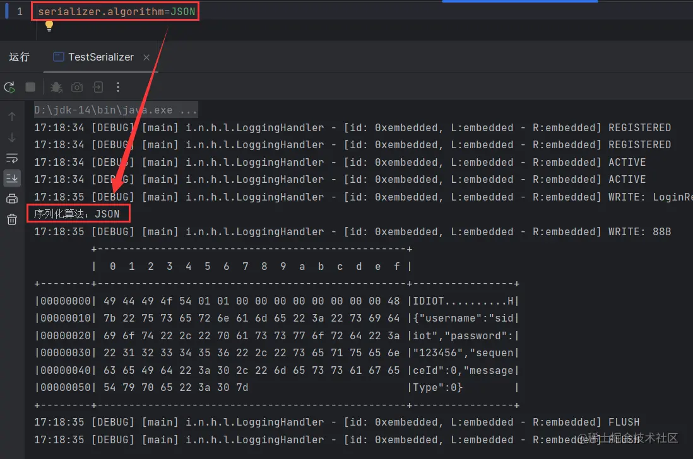Viewport: 693px width, 459px height.
Task: Click the debug bug icon in run toolbar
Action: click(x=56, y=88)
